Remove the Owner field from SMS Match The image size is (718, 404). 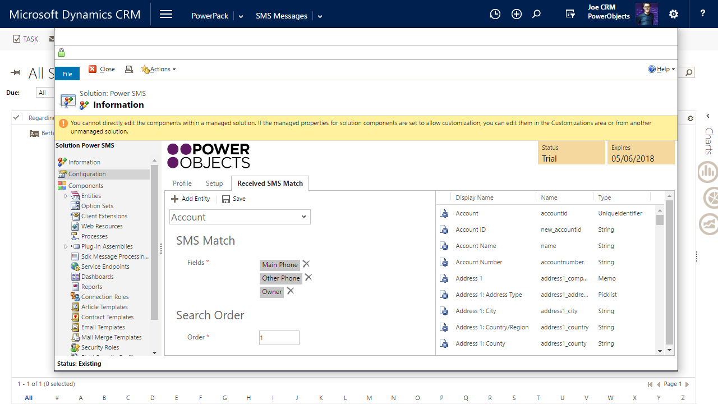291,291
